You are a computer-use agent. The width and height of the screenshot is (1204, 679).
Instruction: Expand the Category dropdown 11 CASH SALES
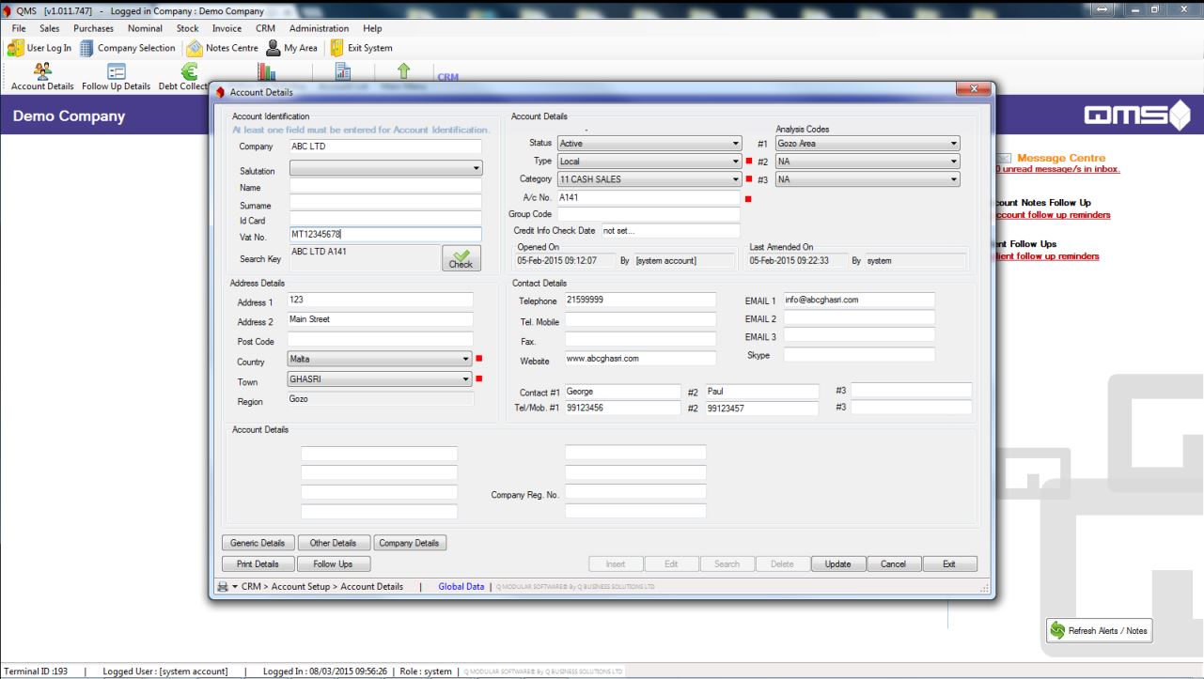pyautogui.click(x=735, y=178)
